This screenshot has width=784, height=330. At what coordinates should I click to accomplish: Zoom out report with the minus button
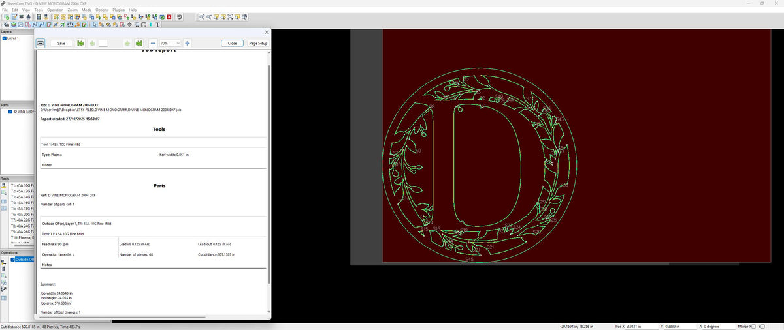tap(153, 43)
